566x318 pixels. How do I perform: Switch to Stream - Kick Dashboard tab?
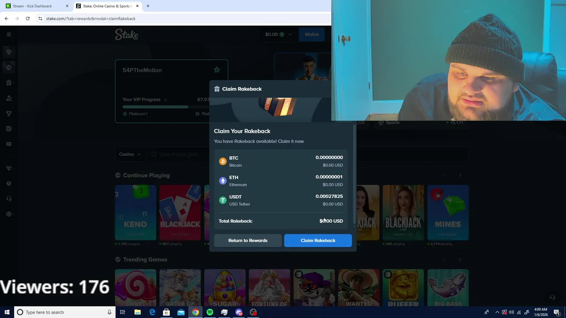[35, 6]
